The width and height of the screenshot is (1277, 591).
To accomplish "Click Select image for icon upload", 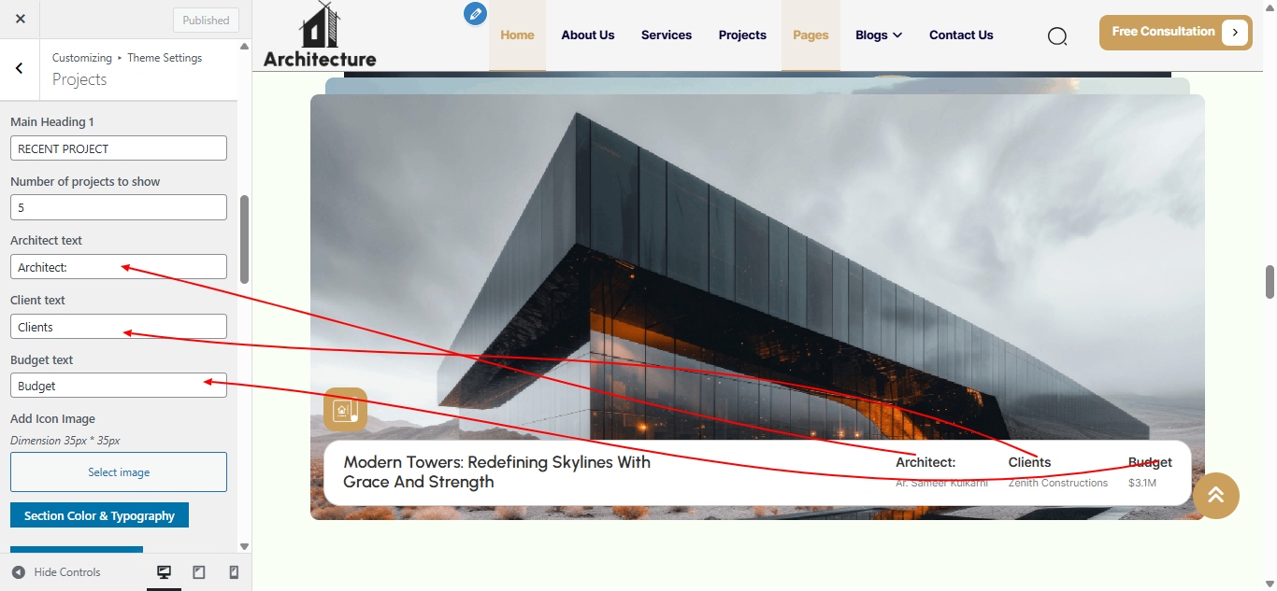I will [x=119, y=472].
